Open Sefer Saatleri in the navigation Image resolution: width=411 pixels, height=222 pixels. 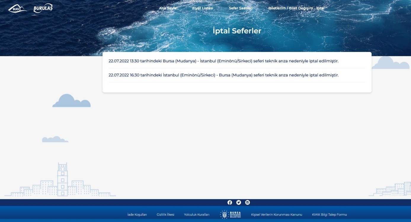point(241,8)
